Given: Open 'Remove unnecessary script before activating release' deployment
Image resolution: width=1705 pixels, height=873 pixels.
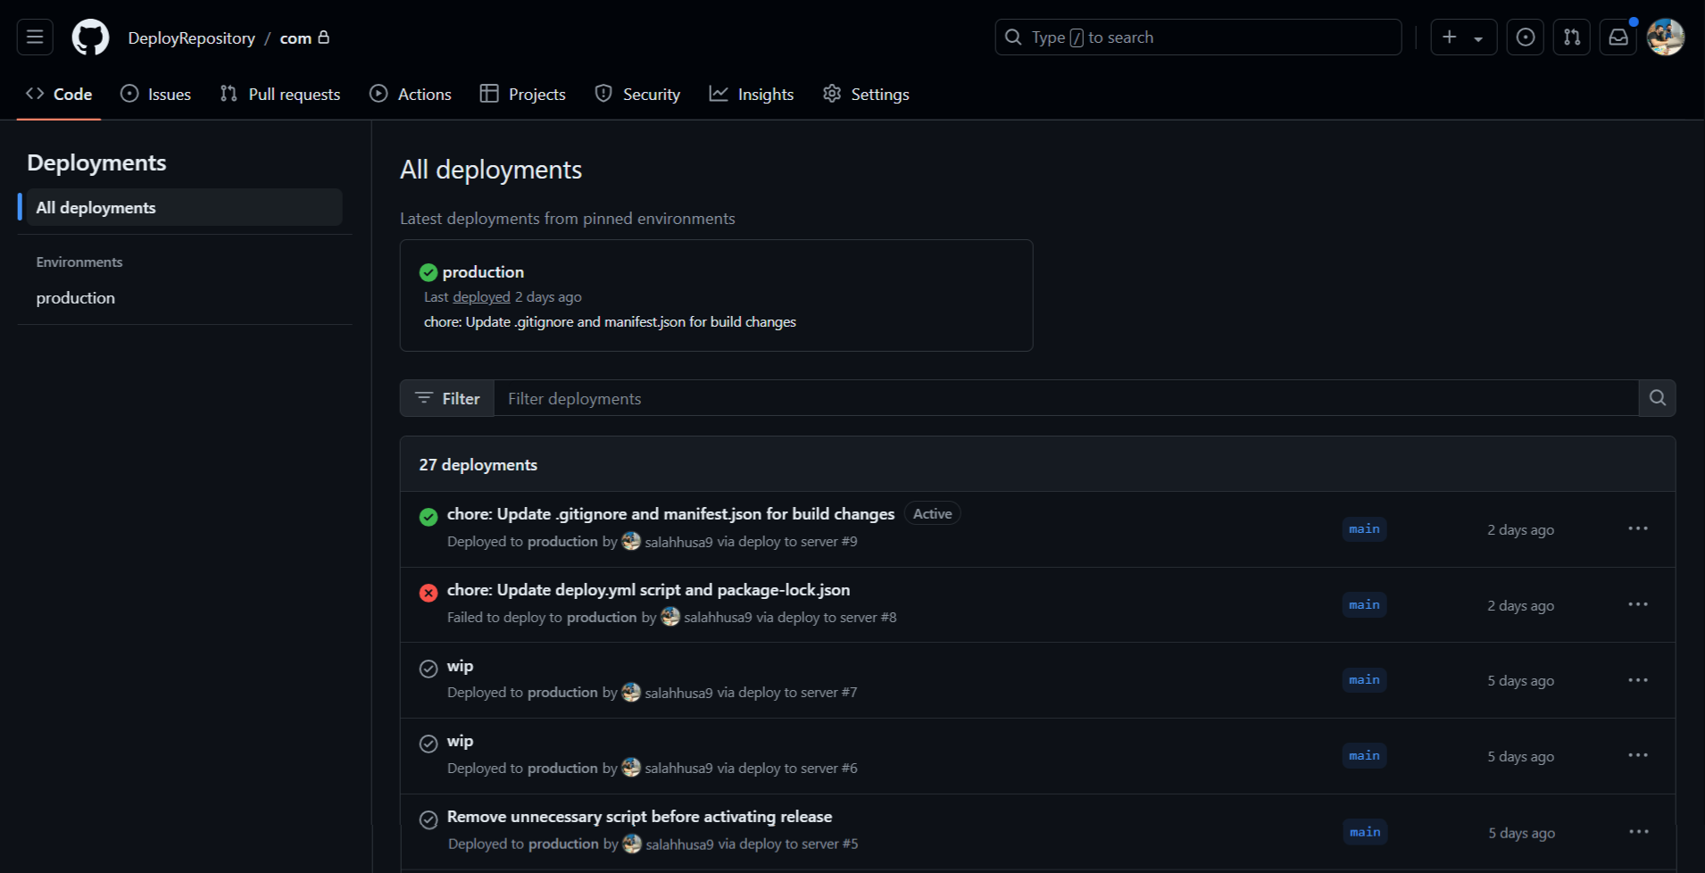Looking at the screenshot, I should [639, 817].
